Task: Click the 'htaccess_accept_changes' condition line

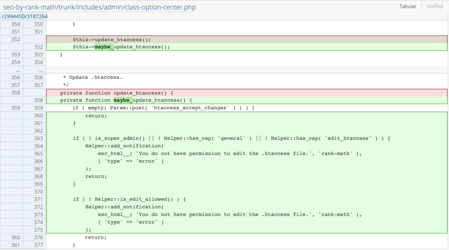Action: (x=163, y=108)
